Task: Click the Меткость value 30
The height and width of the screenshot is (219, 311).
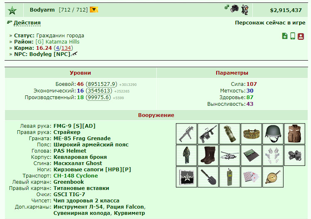Action: click(x=250, y=90)
